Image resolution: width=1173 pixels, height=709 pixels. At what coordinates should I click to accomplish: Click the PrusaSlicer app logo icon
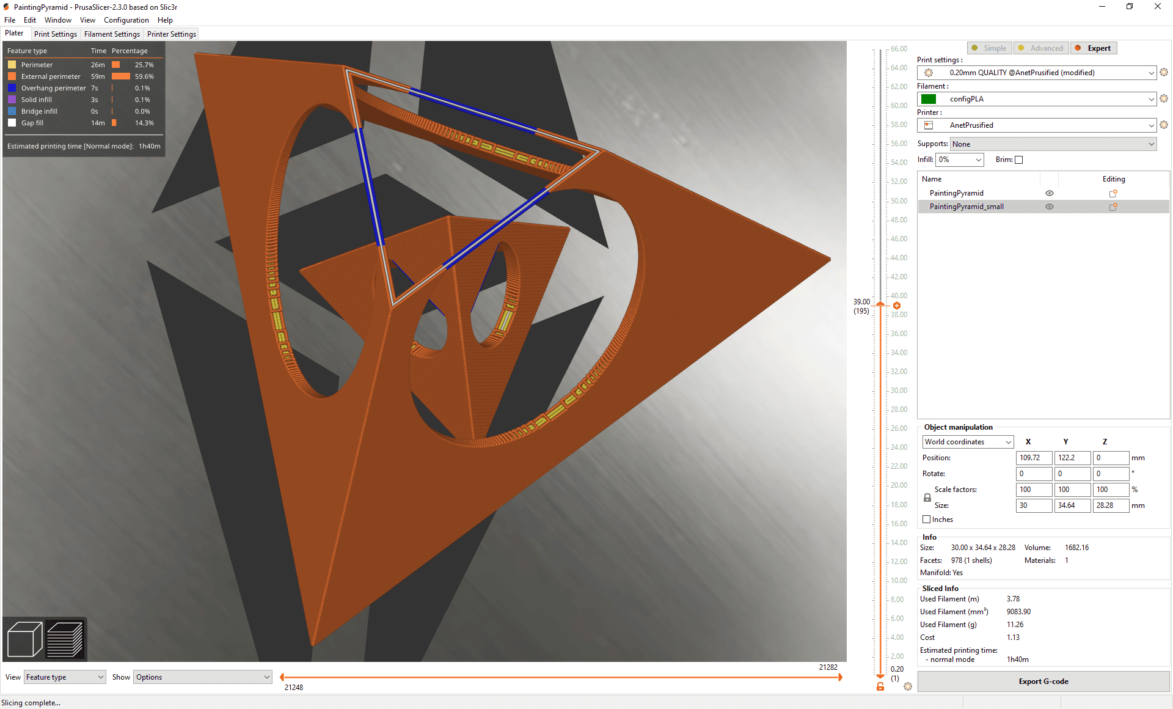6,7
